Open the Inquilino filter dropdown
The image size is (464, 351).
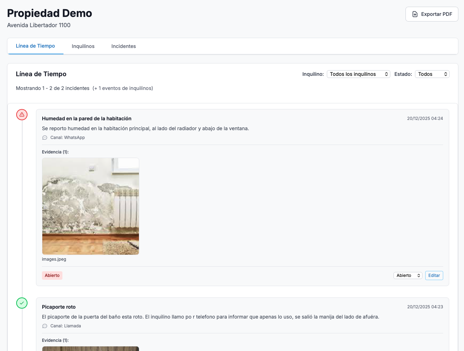click(x=358, y=74)
